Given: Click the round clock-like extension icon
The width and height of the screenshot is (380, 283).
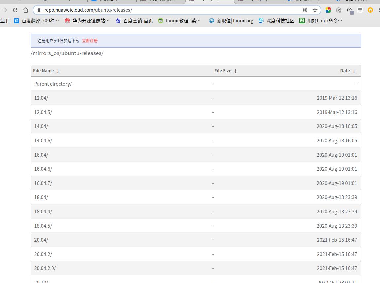Looking at the screenshot, I should [339, 10].
